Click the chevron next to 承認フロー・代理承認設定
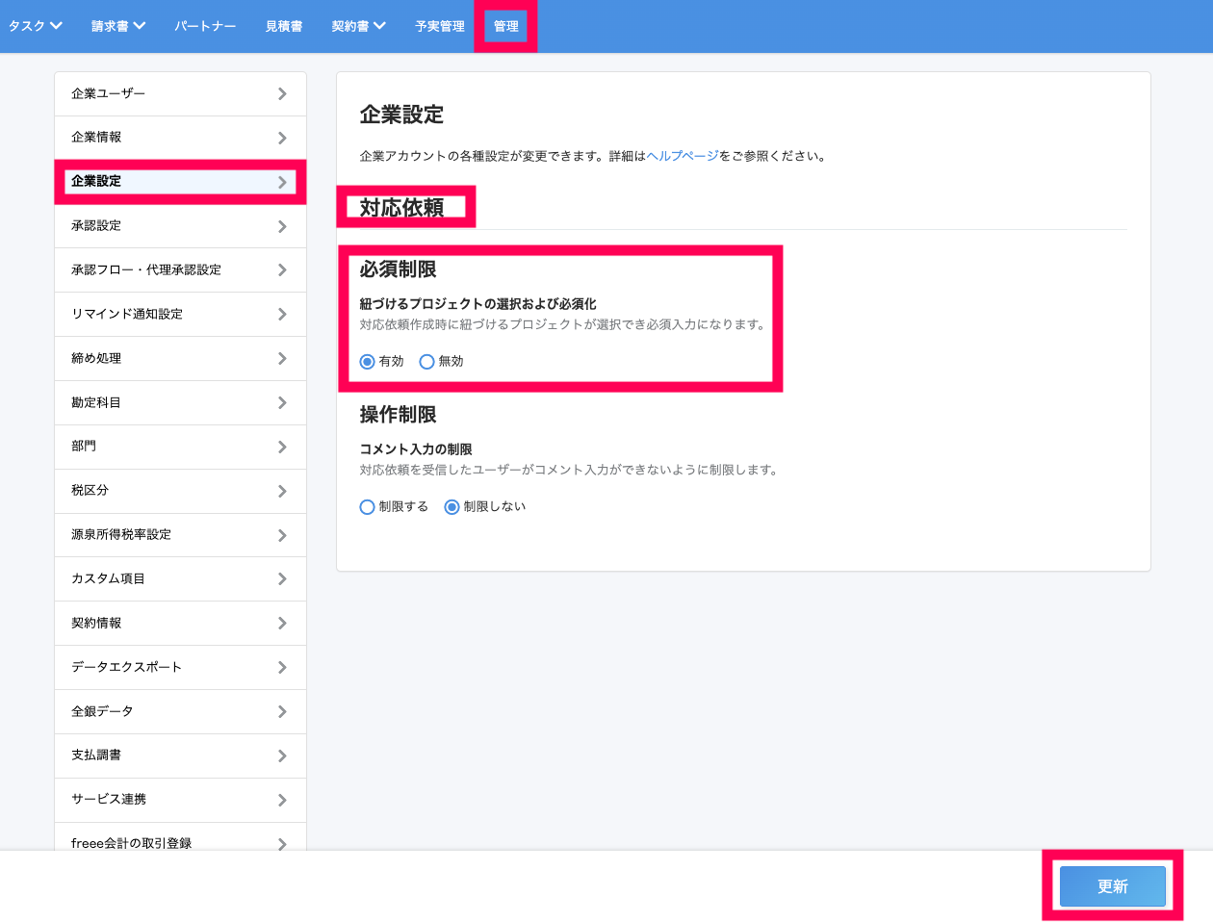The image size is (1213, 922). (x=282, y=270)
